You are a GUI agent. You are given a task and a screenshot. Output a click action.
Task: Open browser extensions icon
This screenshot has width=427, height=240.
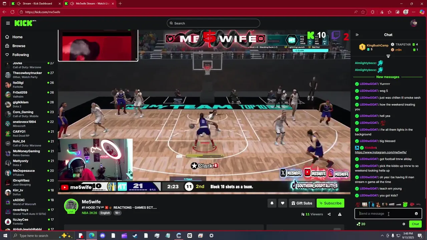[x=373, y=12]
